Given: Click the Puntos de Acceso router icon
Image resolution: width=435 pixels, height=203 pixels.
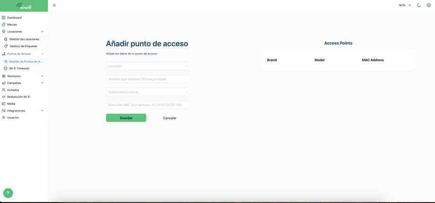Looking at the screenshot, I should coord(4,54).
